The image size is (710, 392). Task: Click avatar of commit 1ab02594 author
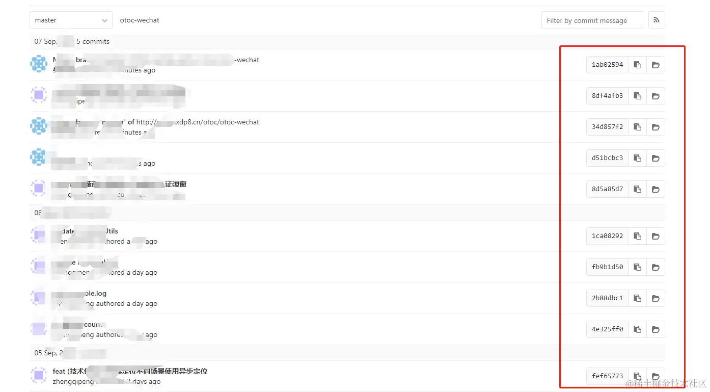[x=39, y=64]
